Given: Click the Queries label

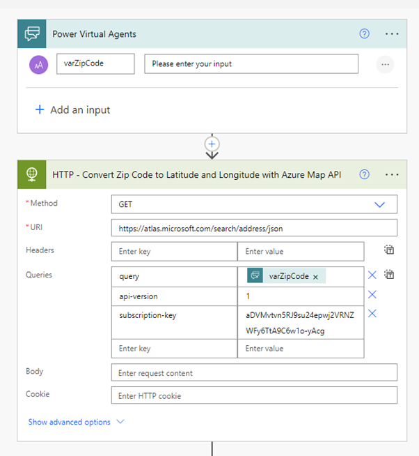Looking at the screenshot, I should pyautogui.click(x=39, y=275).
